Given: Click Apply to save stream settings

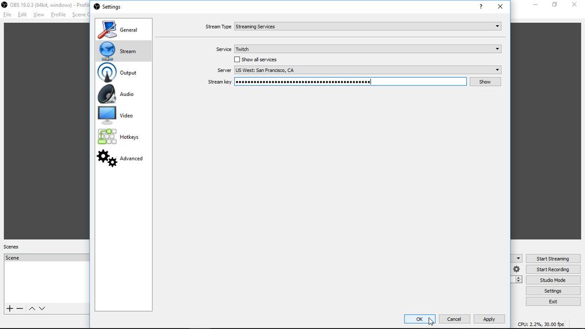Looking at the screenshot, I should [489, 319].
